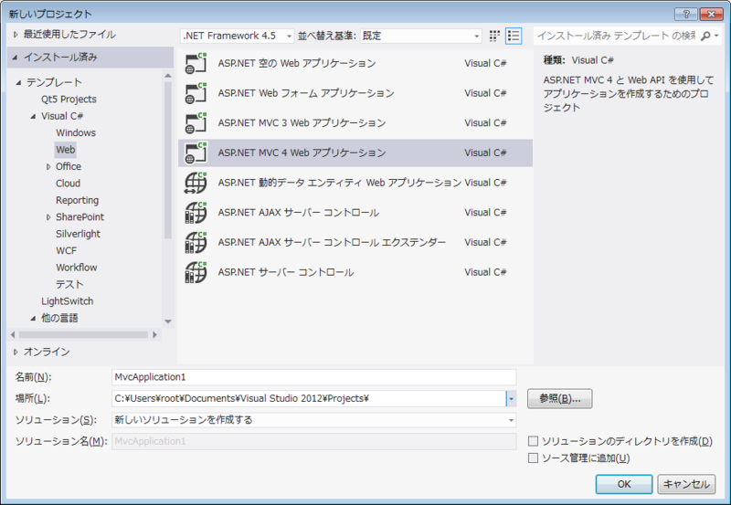Viewport: 731px width, 505px height.
Task: Click the tree scrollbar up arrow
Action: pos(168,76)
